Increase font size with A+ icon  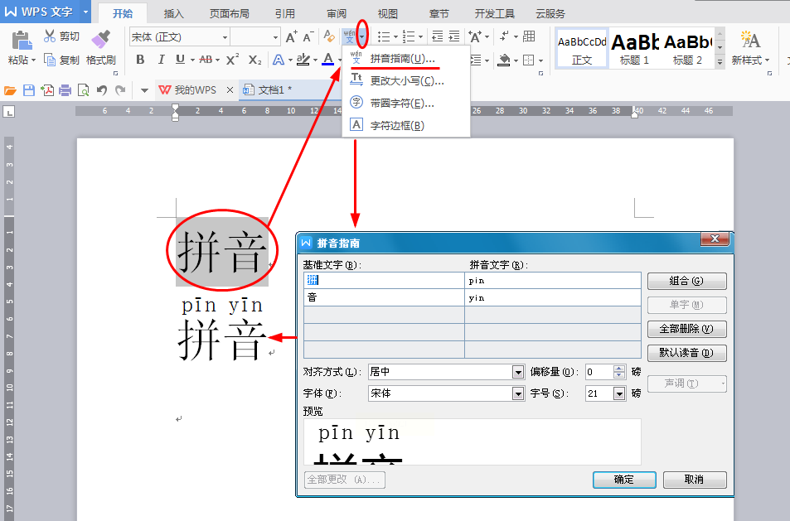[291, 36]
